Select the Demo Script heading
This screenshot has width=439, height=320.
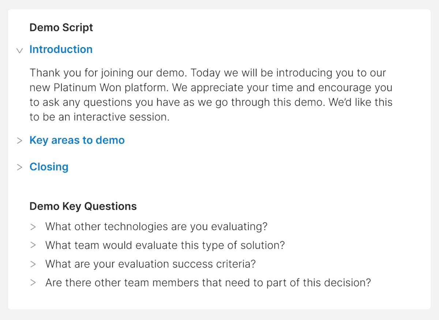[x=61, y=27]
